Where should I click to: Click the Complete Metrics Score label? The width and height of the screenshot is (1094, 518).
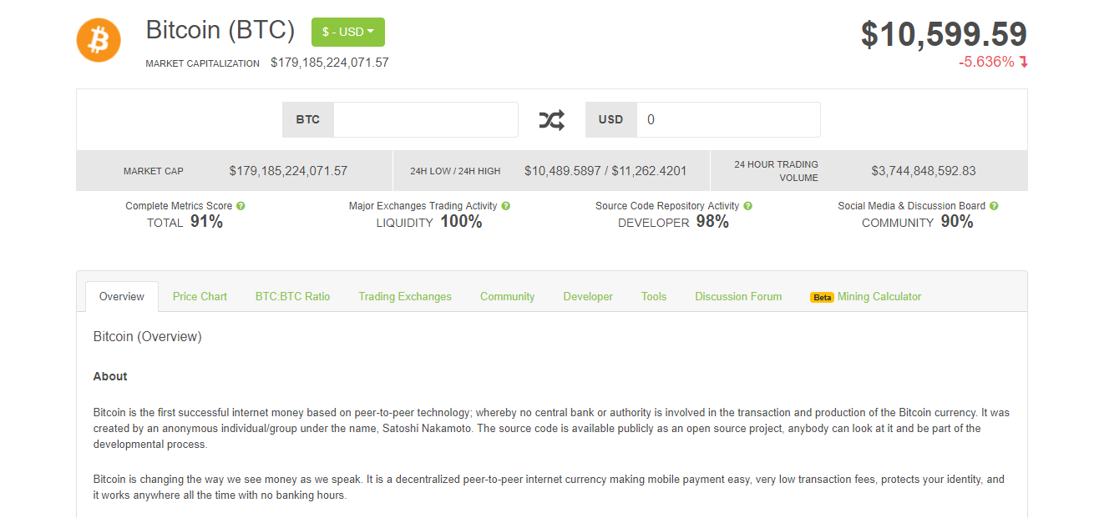tap(179, 206)
